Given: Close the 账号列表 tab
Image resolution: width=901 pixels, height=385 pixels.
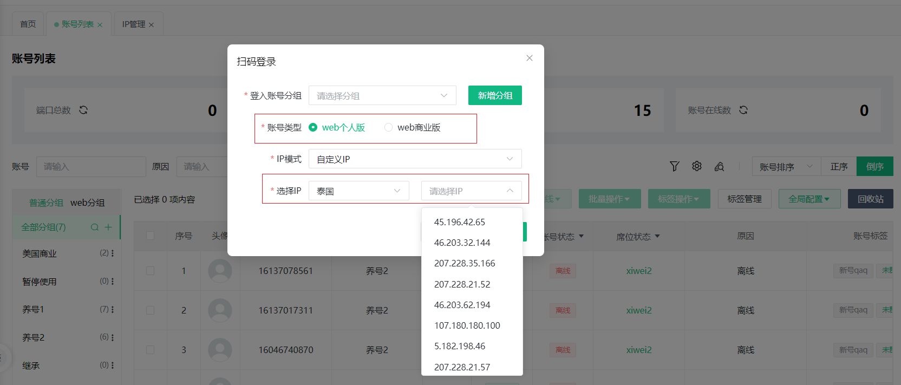Looking at the screenshot, I should pos(100,25).
